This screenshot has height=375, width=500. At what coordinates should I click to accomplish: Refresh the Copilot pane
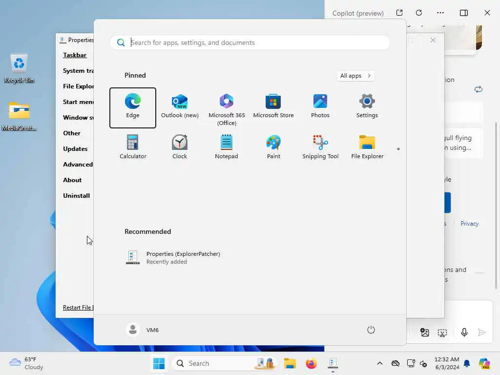coord(419,13)
